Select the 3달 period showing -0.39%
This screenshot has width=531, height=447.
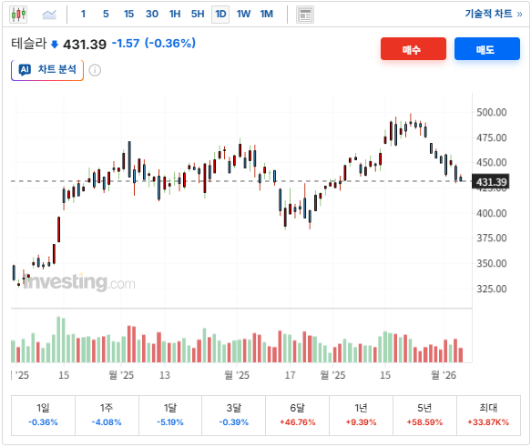tap(234, 415)
